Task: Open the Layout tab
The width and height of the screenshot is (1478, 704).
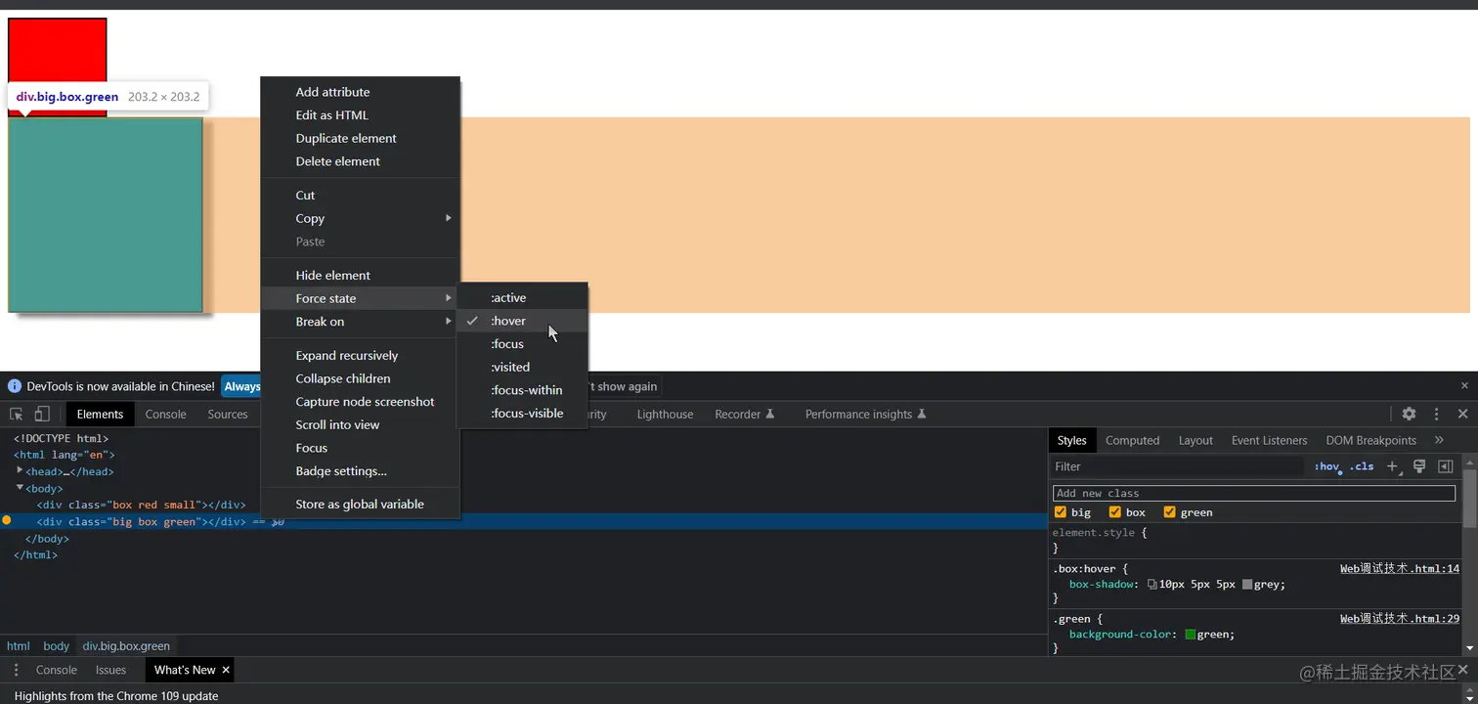Action: pos(1195,440)
